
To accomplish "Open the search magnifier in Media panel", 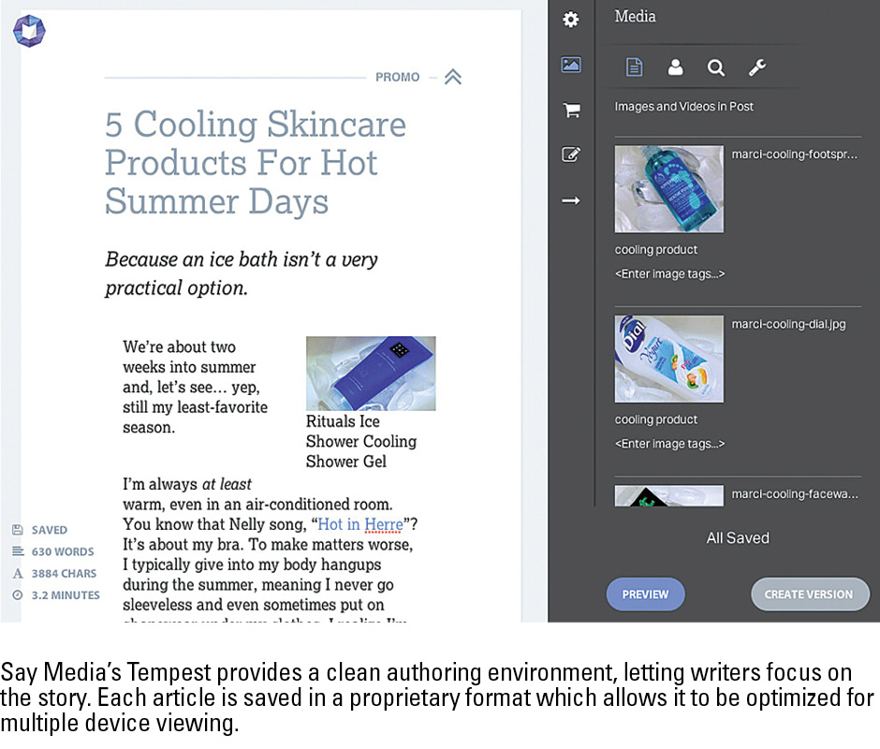I will tap(716, 67).
